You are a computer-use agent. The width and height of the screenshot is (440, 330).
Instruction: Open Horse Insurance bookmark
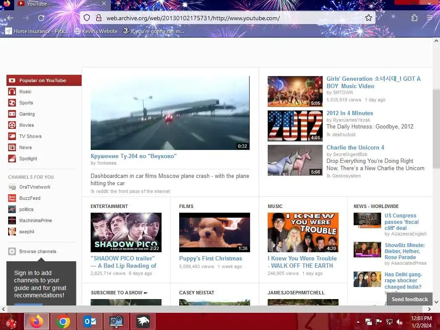[x=37, y=31]
